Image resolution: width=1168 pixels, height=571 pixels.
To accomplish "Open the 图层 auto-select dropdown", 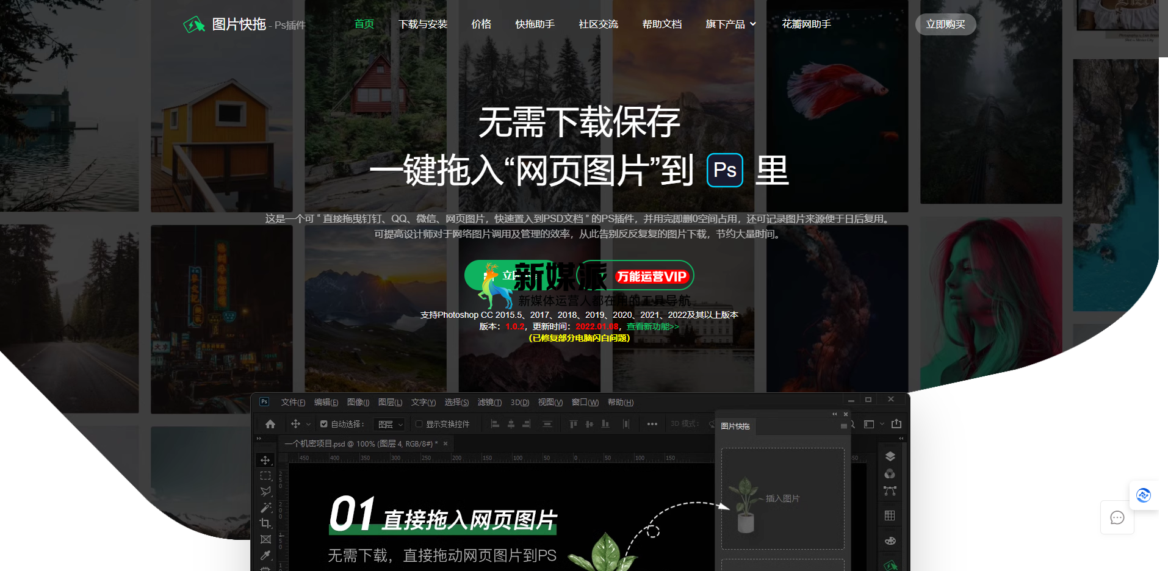I will (391, 424).
